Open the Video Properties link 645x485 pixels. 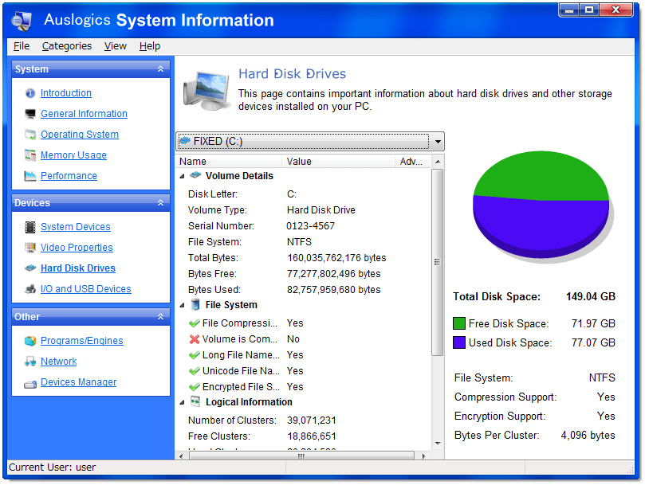click(77, 248)
